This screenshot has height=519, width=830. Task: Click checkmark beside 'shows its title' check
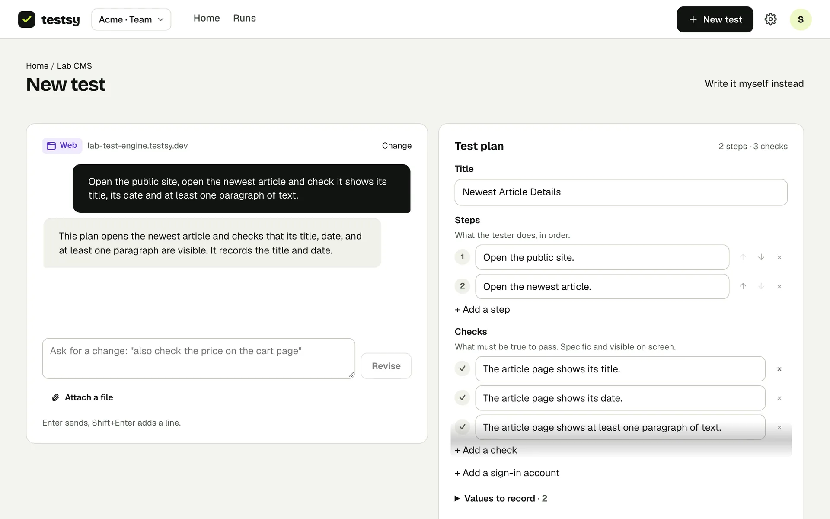[462, 368]
